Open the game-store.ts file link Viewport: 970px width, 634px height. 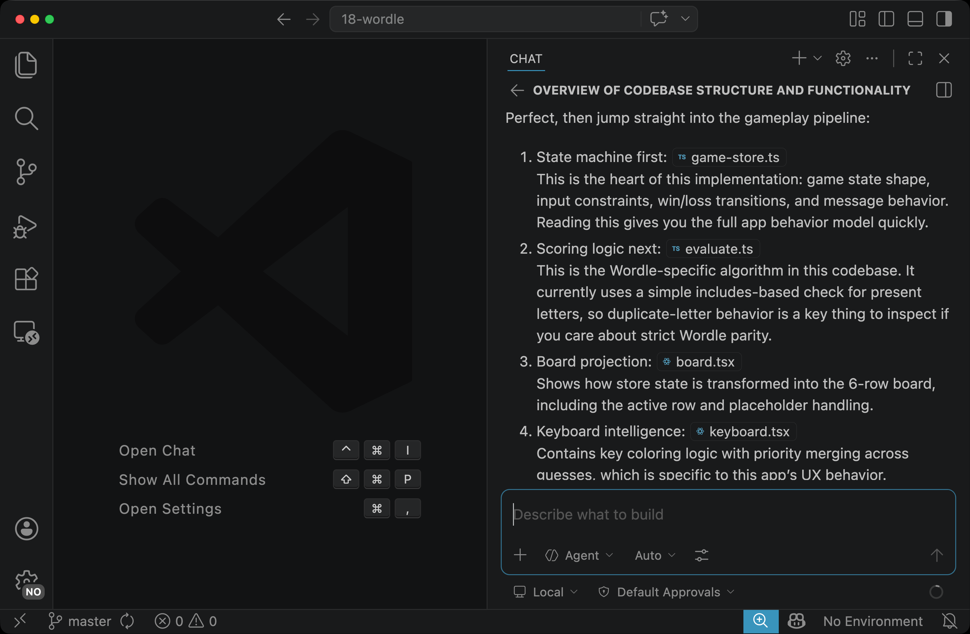(x=729, y=158)
